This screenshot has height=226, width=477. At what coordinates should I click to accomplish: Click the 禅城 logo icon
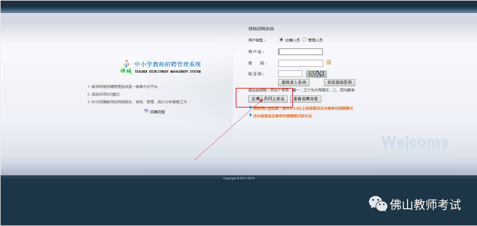pos(126,67)
